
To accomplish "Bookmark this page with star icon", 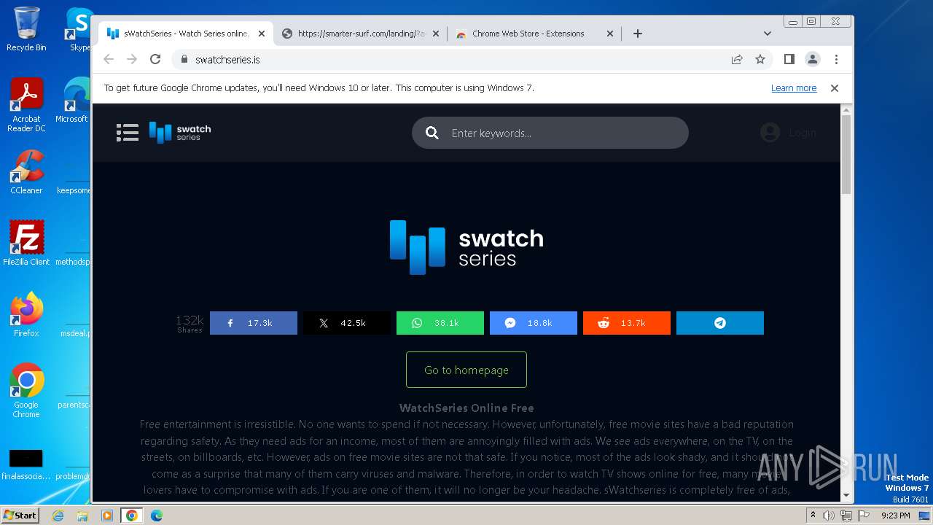I will tap(760, 60).
